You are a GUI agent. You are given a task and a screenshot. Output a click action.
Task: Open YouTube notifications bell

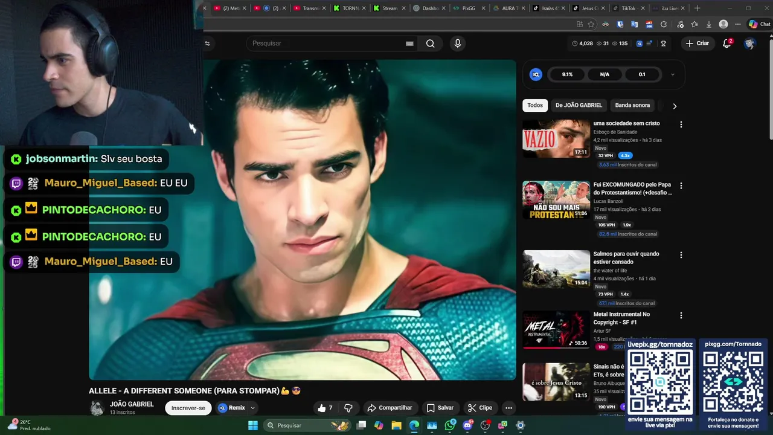tap(727, 43)
